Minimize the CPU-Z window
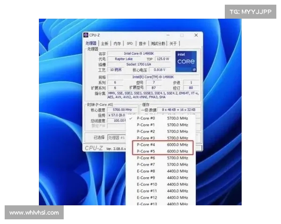The image size is (281, 224). tap(168, 35)
